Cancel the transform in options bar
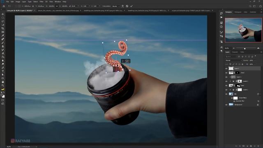 point(127,6)
